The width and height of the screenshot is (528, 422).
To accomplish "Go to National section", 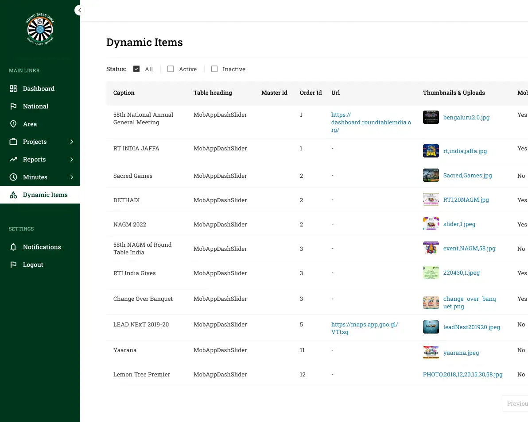I will tap(40, 106).
